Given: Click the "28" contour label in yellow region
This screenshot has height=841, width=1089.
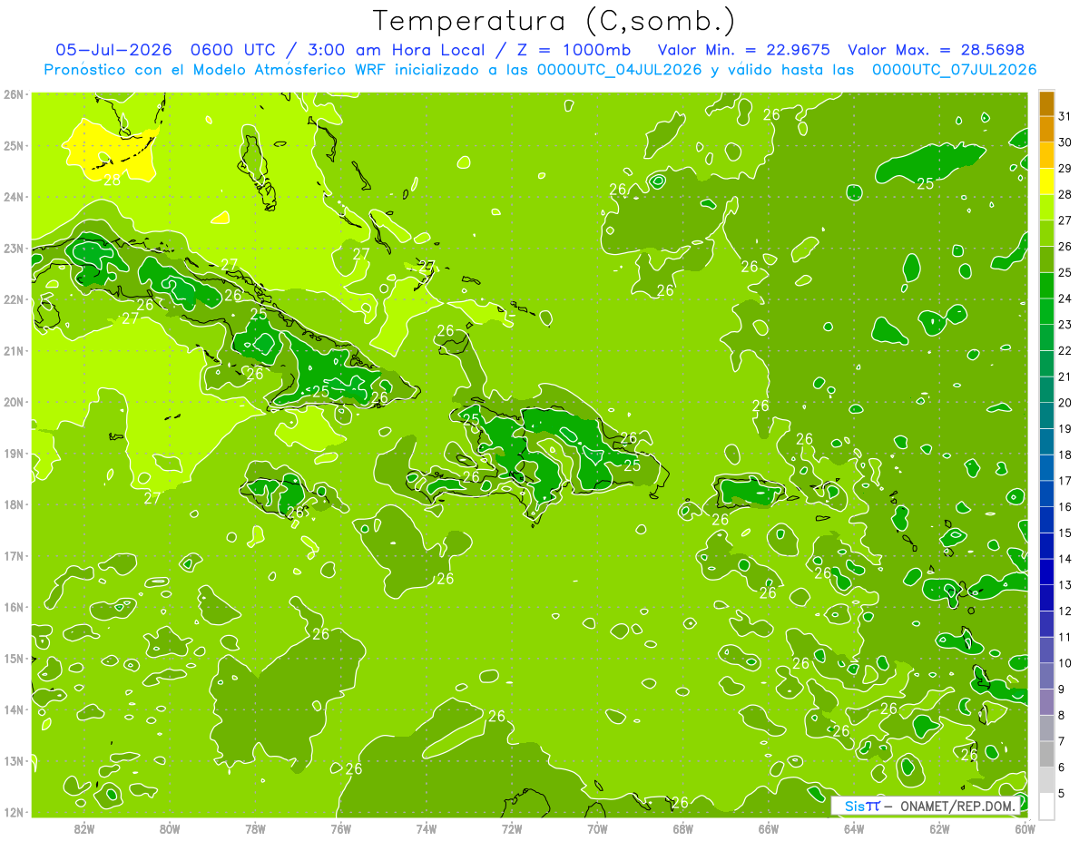Looking at the screenshot, I should point(112,181).
